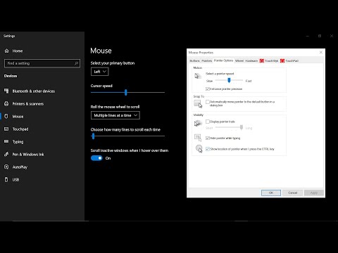Open Touchpad settings page
Image resolution: width=338 pixels, height=253 pixels.
pos(20,129)
